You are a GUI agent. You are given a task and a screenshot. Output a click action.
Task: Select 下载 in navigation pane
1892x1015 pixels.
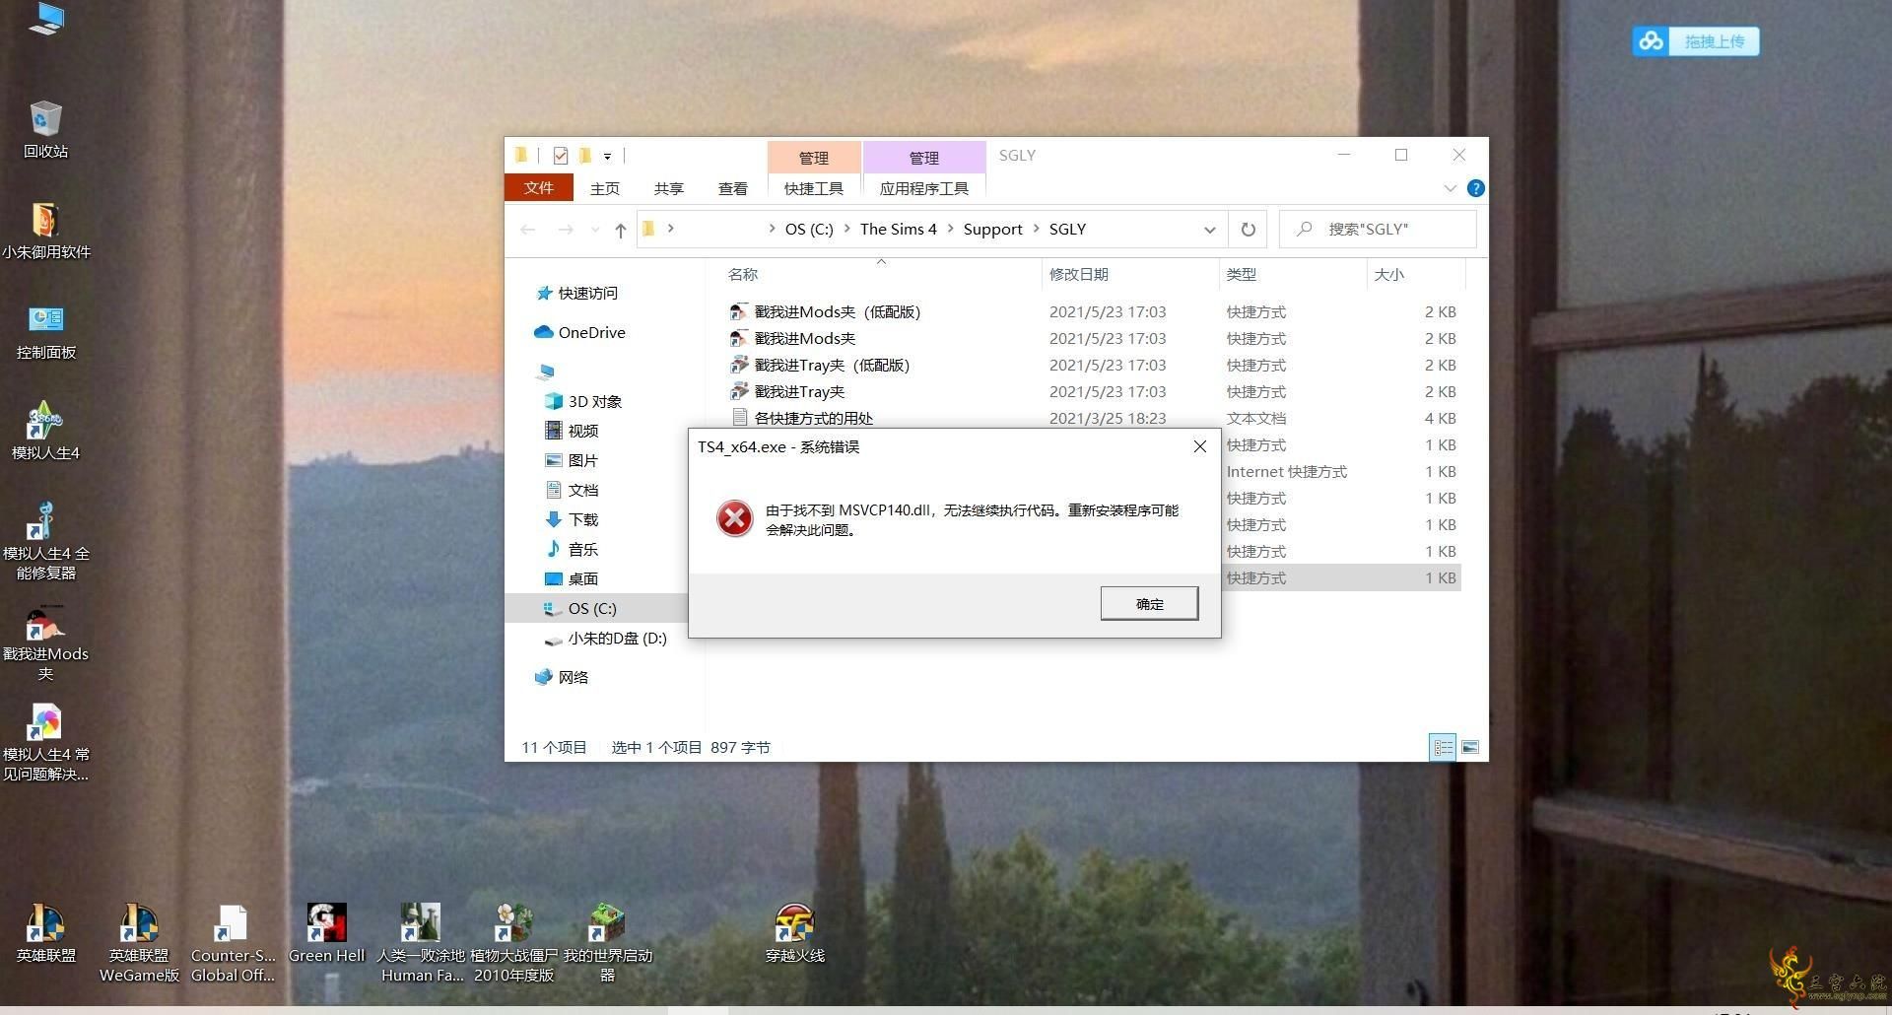572,519
